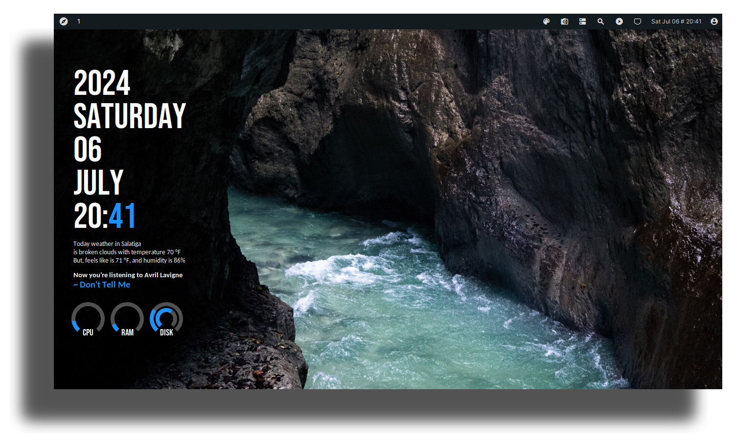Image resolution: width=734 pixels, height=443 pixels.
Task: Click the large 06 day number
Action: (x=88, y=149)
